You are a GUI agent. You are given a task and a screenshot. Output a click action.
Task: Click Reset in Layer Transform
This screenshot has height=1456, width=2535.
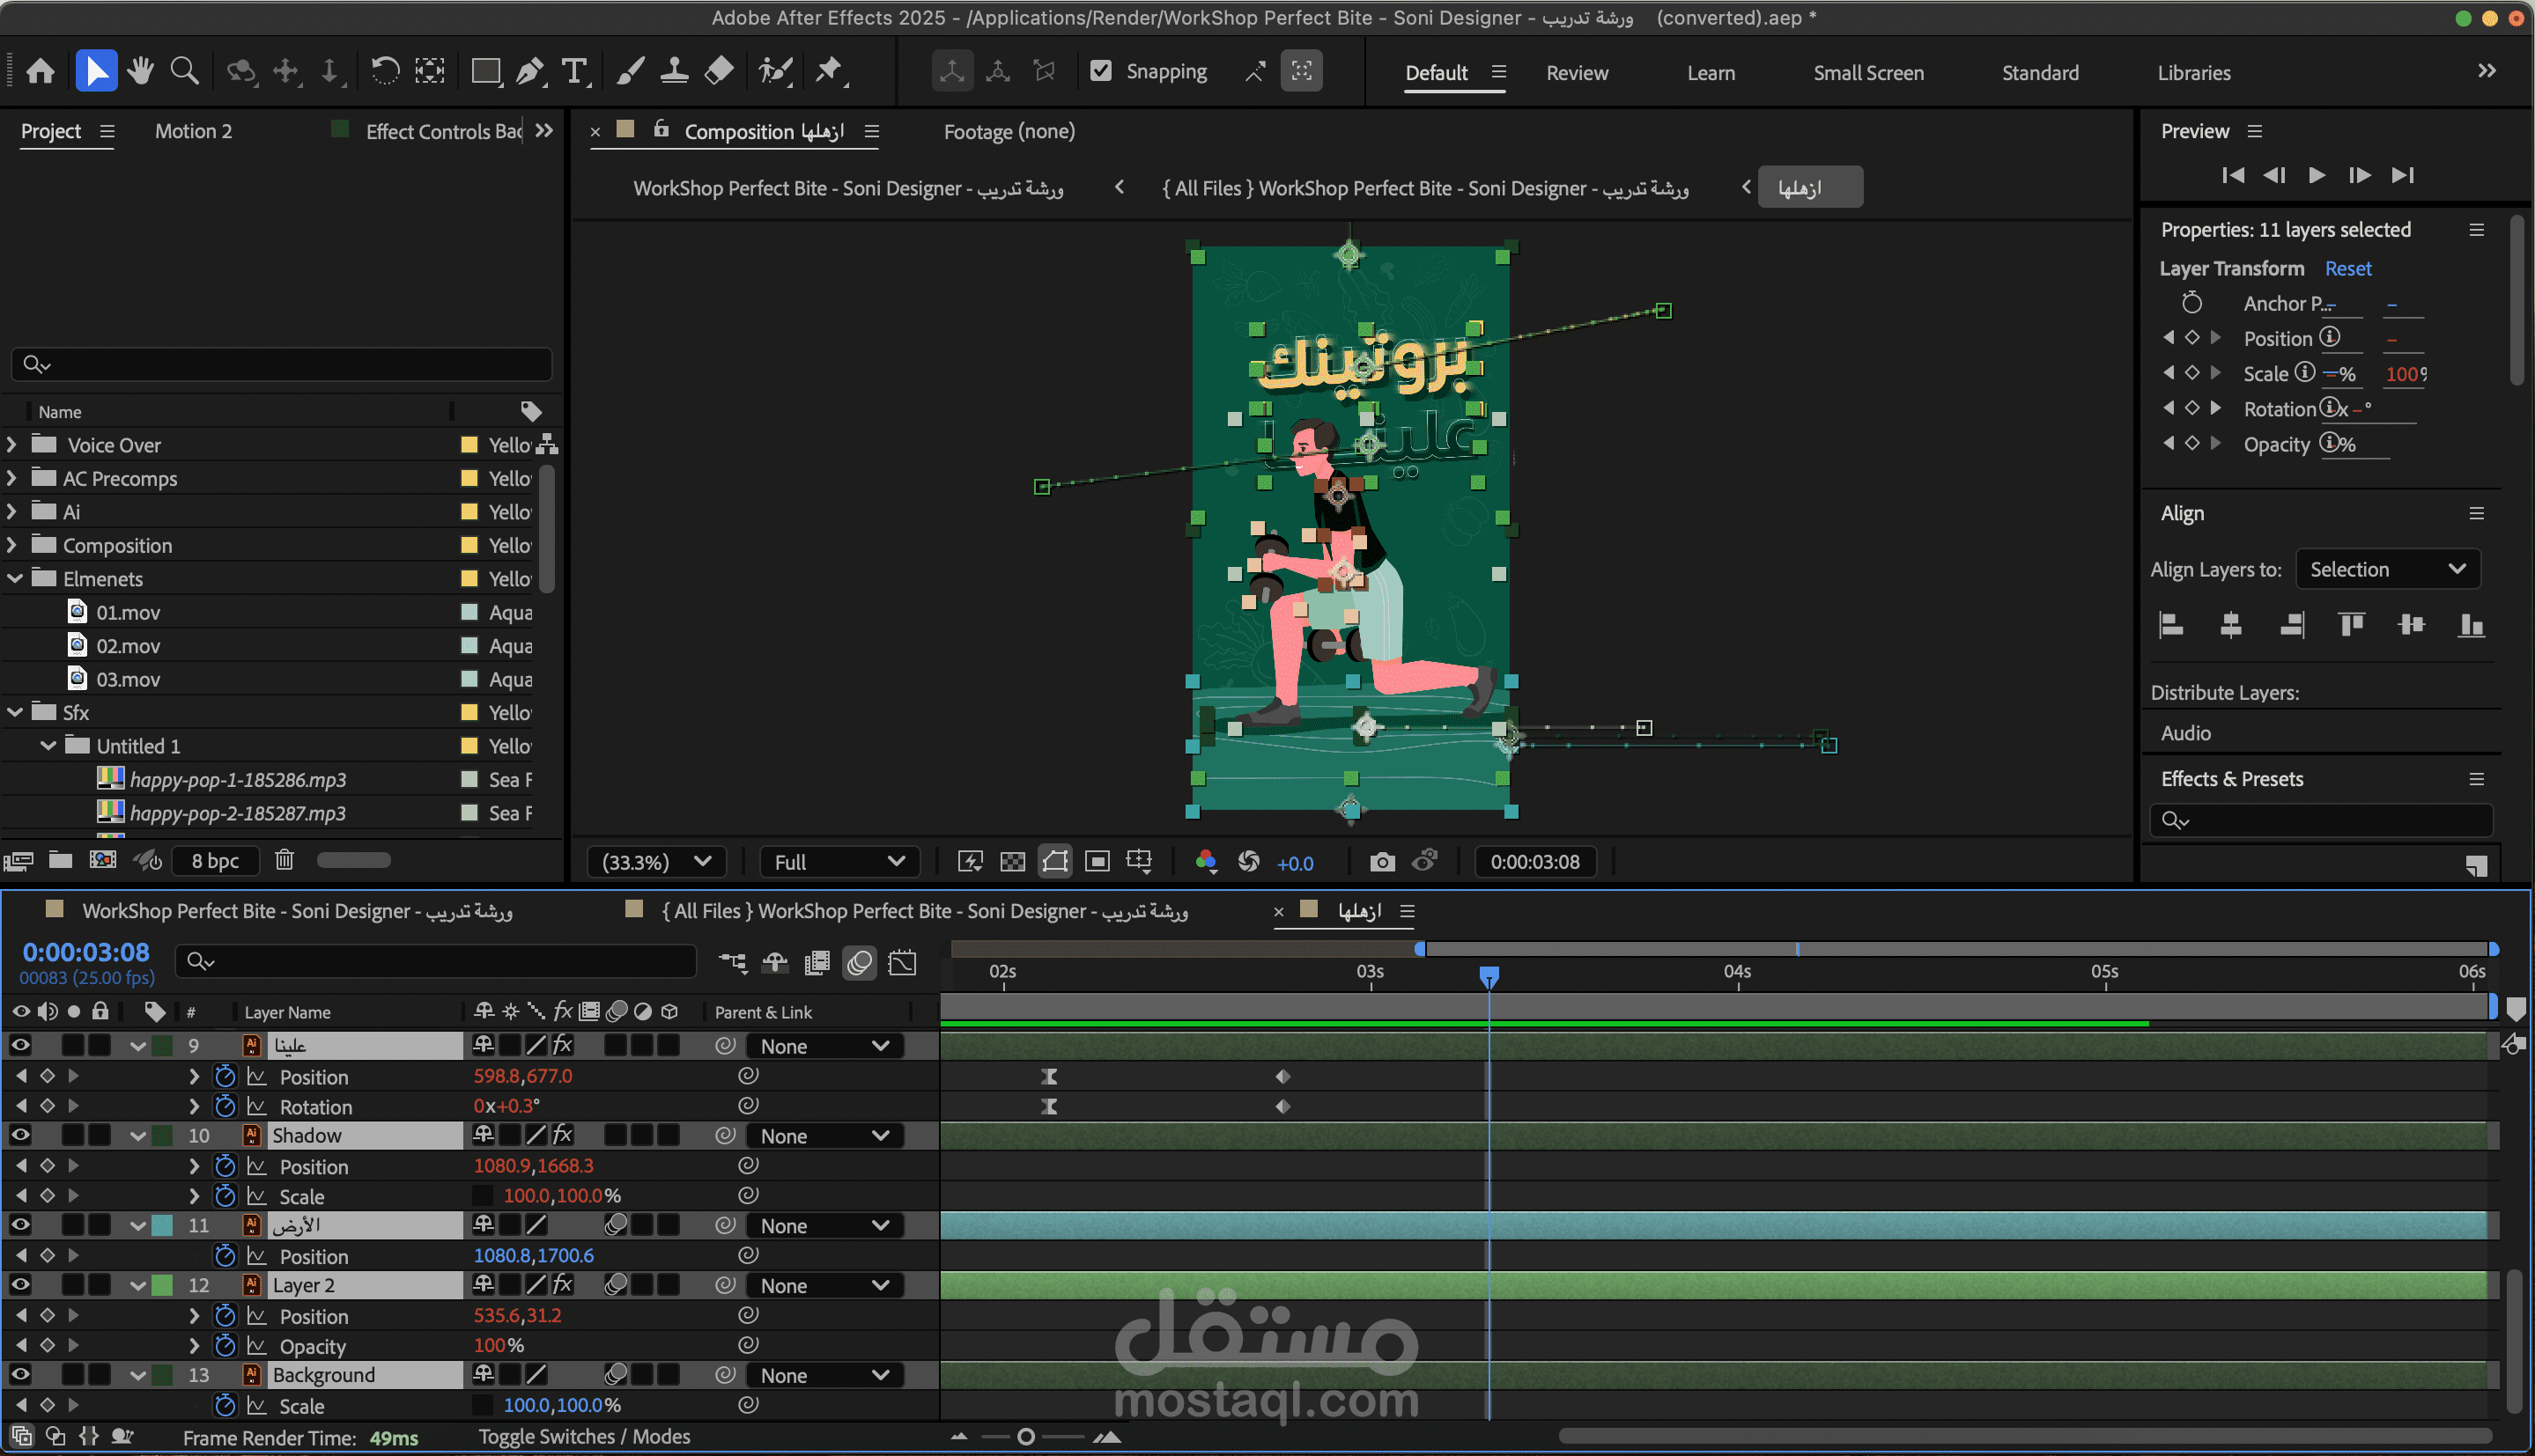coord(2347,268)
